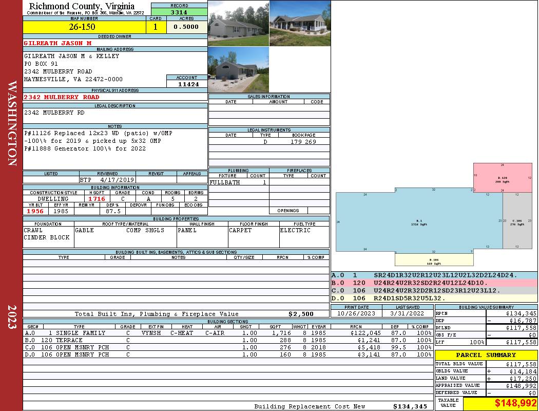Select the green record number 3314
The width and height of the screenshot is (539, 411).
tap(179, 11)
